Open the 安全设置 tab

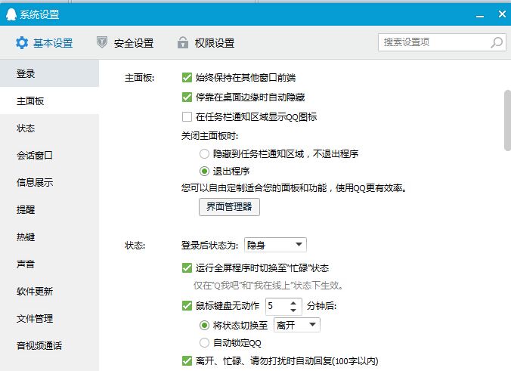(125, 43)
